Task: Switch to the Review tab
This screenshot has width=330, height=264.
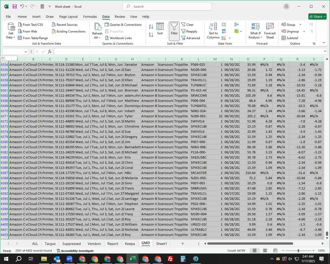Action: (x=120, y=16)
